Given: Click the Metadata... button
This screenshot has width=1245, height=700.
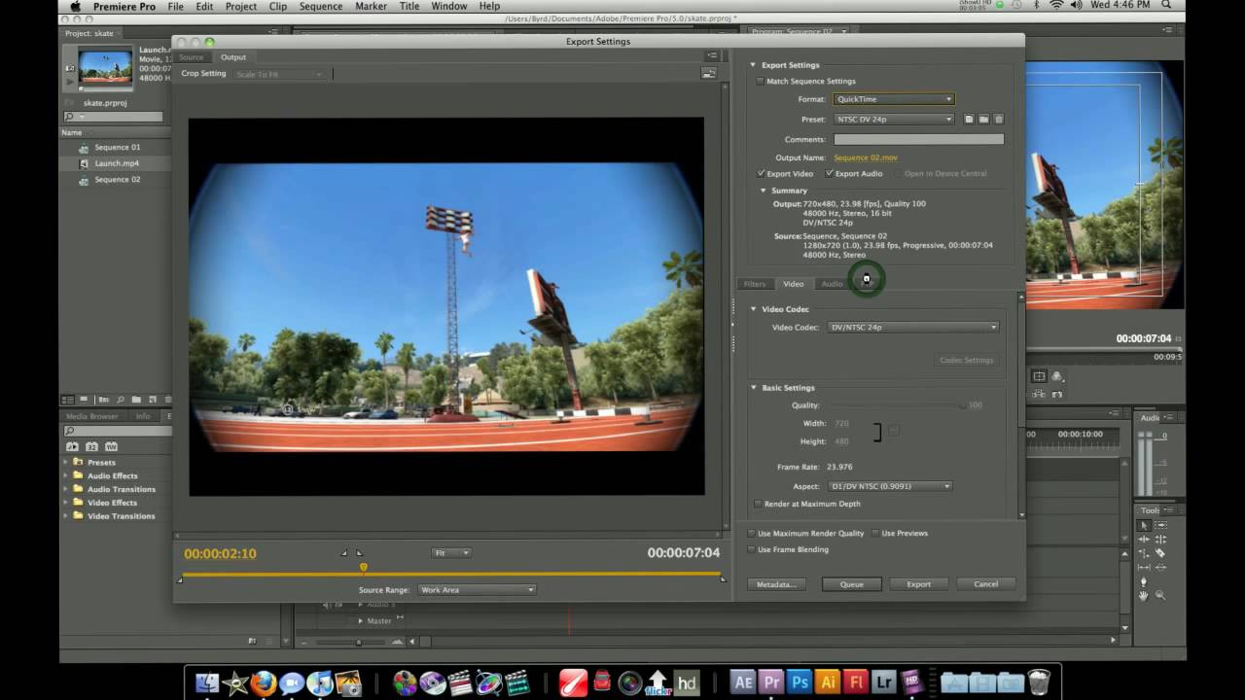Looking at the screenshot, I should (x=776, y=584).
